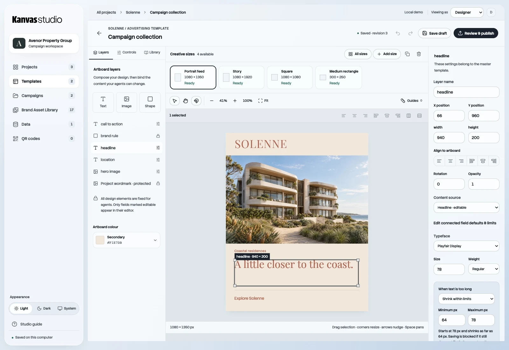
Task: Open the Shrink within limits dropdown
Action: [466, 299]
